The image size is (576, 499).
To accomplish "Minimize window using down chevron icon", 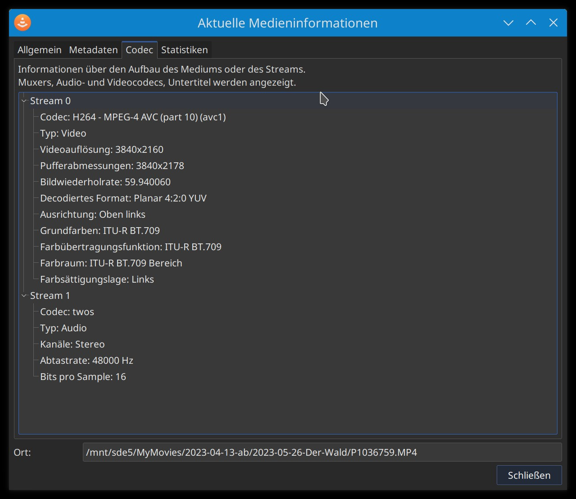I will point(508,23).
